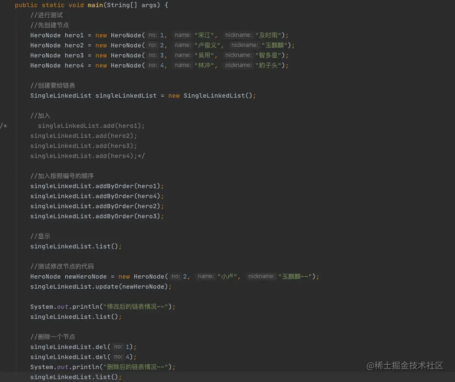455x382 pixels.
Task: Click the first singleLinkedList.list() call
Action: tap(76, 247)
